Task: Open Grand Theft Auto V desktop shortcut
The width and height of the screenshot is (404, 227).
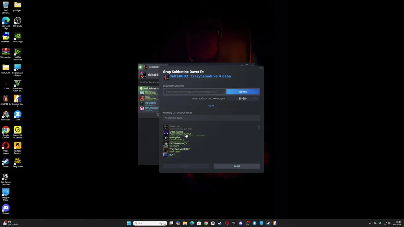Action: coord(17,85)
